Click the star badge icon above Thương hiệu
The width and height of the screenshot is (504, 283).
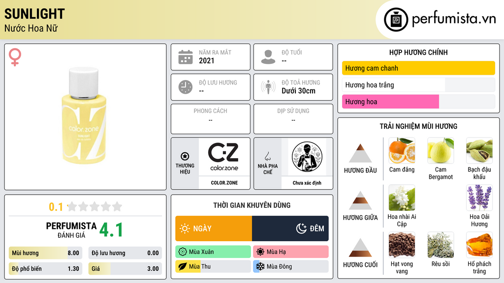(185, 156)
